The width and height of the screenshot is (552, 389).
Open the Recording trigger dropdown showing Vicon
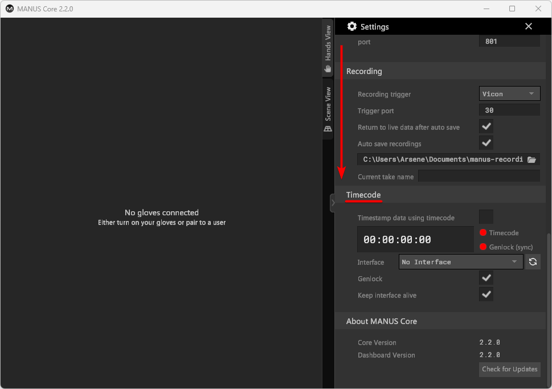click(509, 93)
